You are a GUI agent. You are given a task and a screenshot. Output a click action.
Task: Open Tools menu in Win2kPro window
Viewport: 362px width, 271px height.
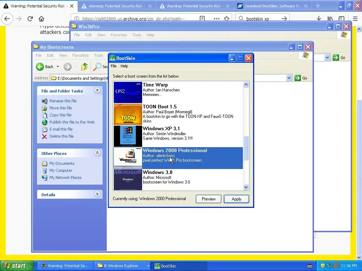point(137,35)
